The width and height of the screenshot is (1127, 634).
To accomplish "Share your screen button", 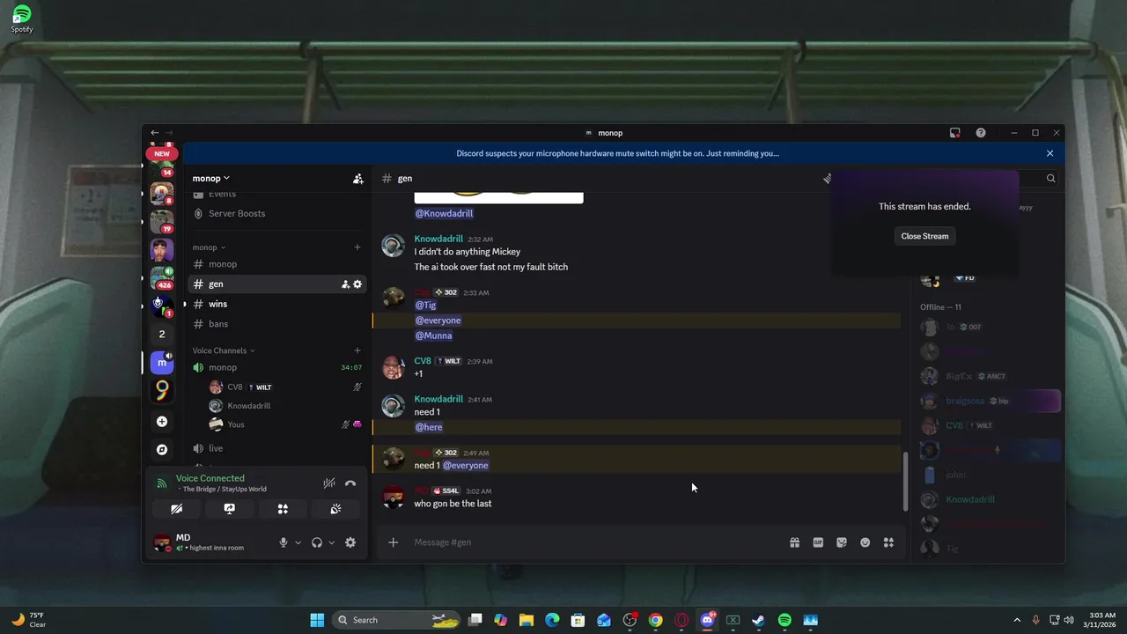I will pyautogui.click(x=229, y=509).
